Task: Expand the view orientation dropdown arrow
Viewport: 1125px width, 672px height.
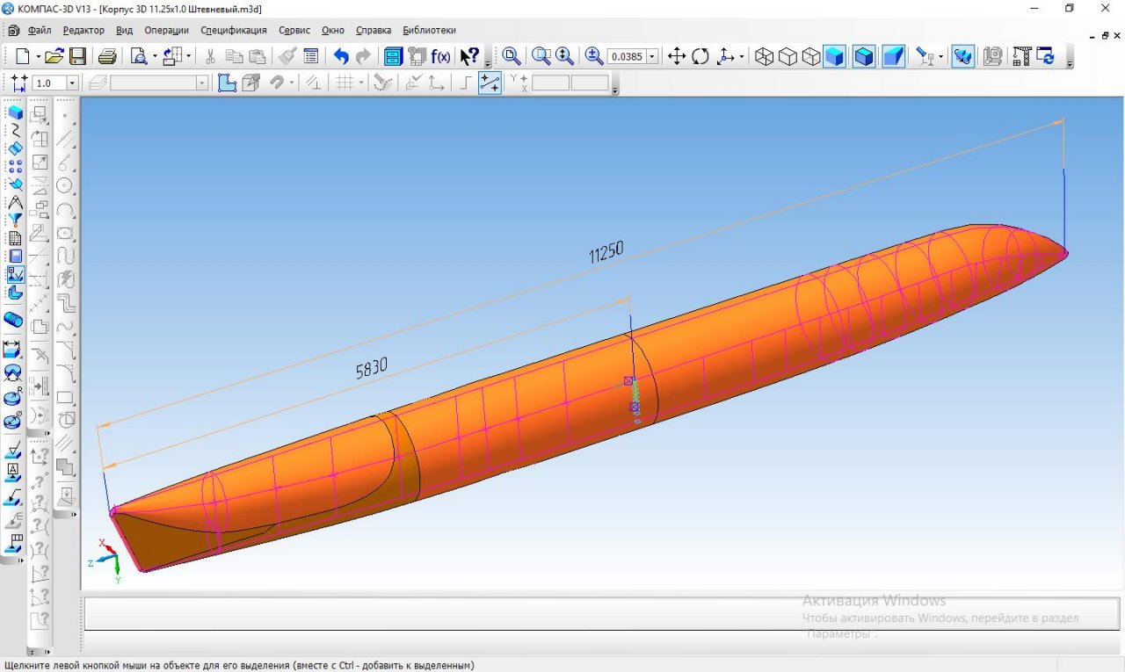Action: 743,57
